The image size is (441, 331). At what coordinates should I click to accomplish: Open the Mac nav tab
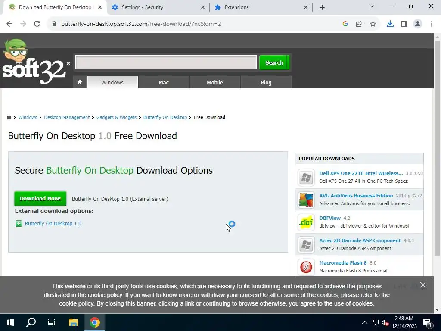point(164,82)
